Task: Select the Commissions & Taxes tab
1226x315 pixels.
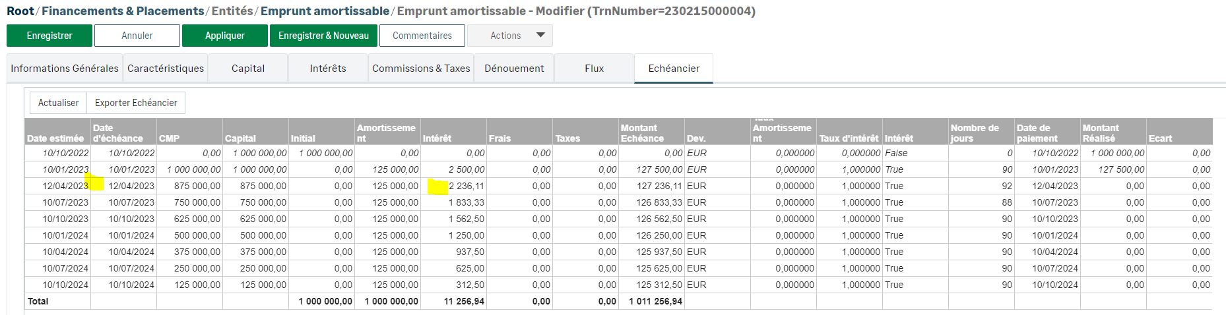Action: (x=421, y=69)
